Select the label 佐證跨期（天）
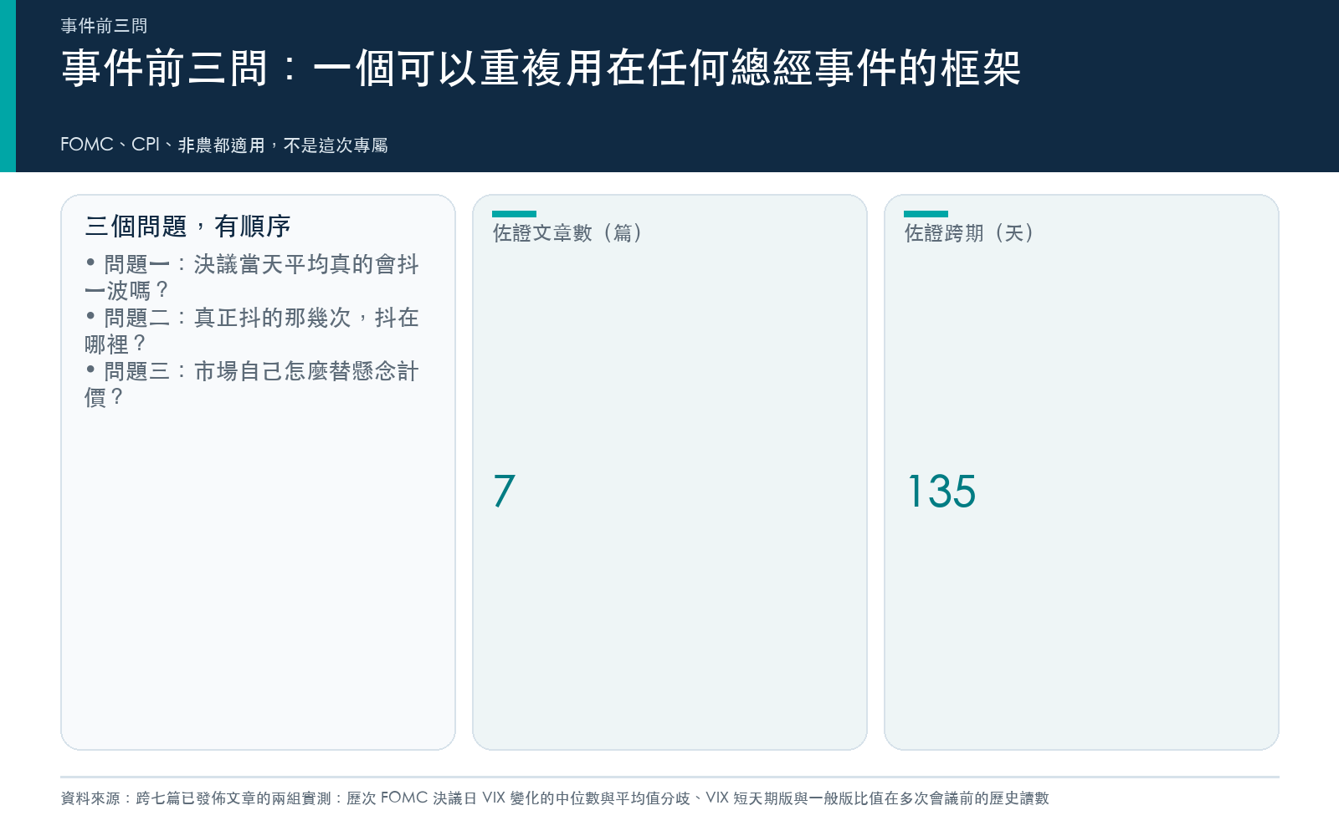 coord(970,233)
